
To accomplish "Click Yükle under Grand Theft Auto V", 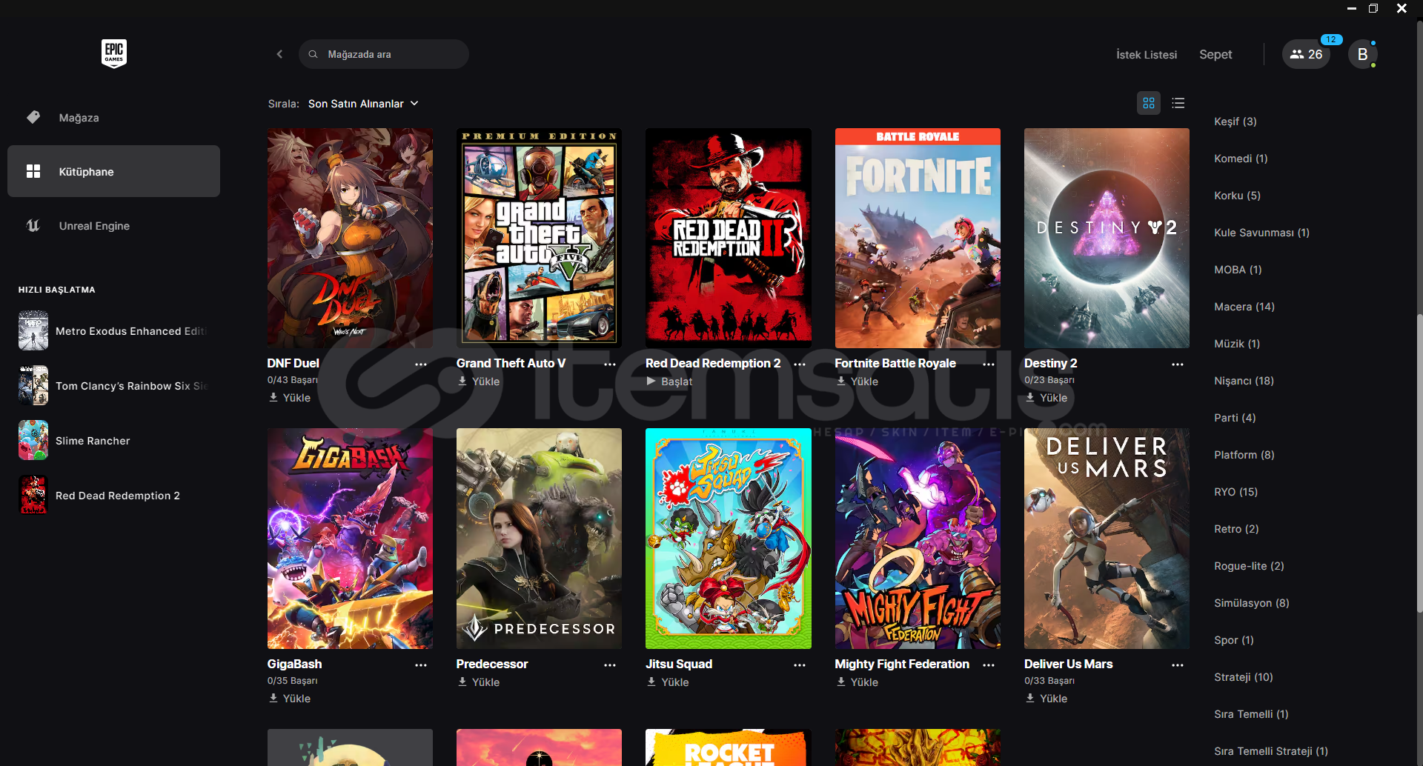I will 479,382.
